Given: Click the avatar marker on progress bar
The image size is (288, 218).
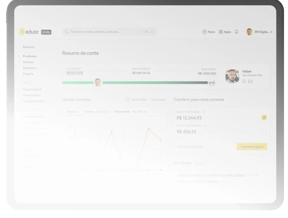Looking at the screenshot, I should point(98,82).
